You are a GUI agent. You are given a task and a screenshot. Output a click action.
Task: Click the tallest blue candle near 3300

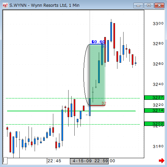point(111,32)
